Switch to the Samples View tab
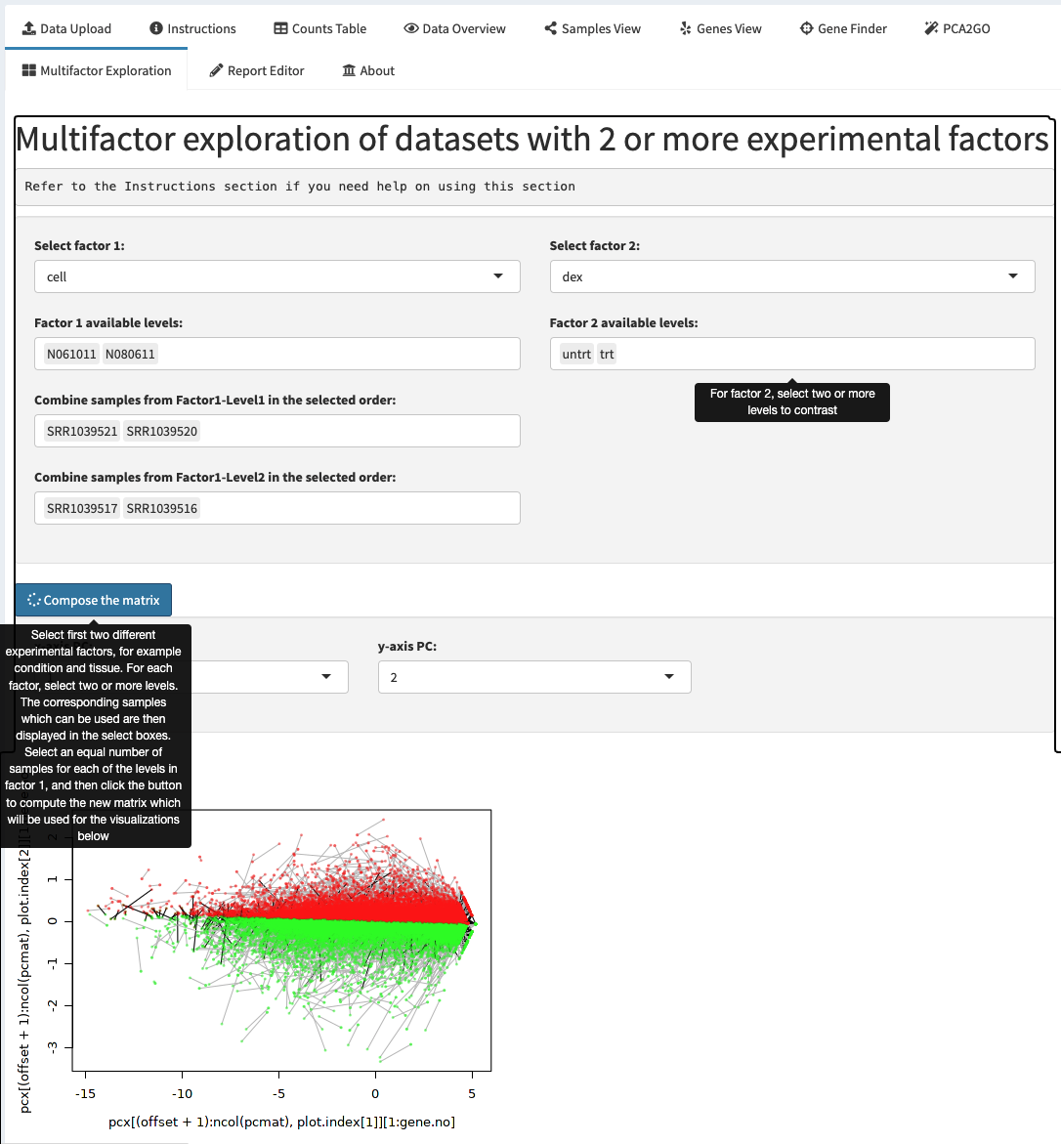The image size is (1061, 1144). click(592, 28)
